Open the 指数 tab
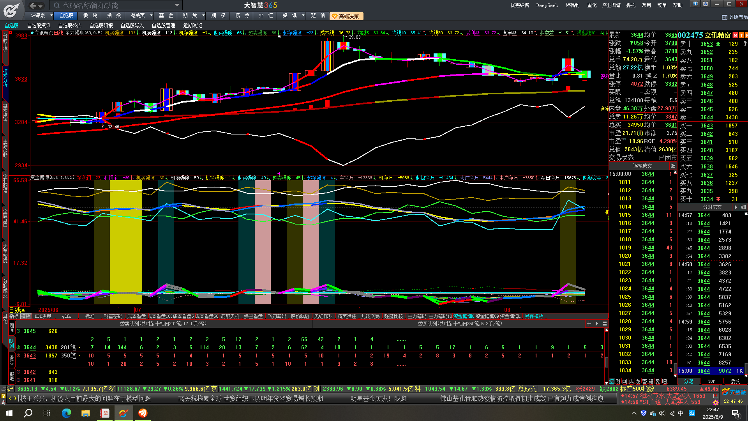The image size is (748, 421). [114, 16]
